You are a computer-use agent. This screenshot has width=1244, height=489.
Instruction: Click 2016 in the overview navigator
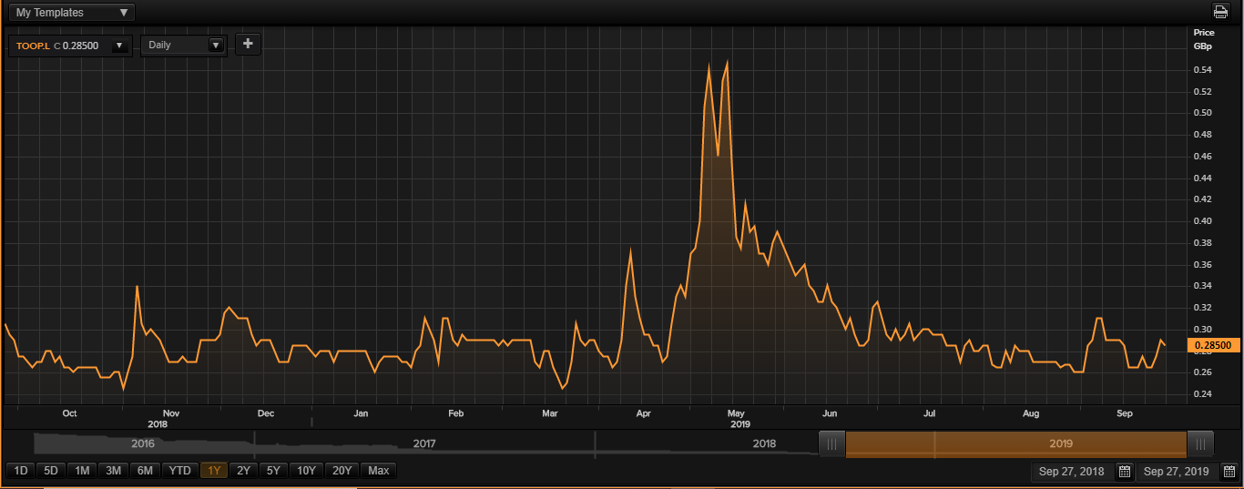(x=143, y=443)
